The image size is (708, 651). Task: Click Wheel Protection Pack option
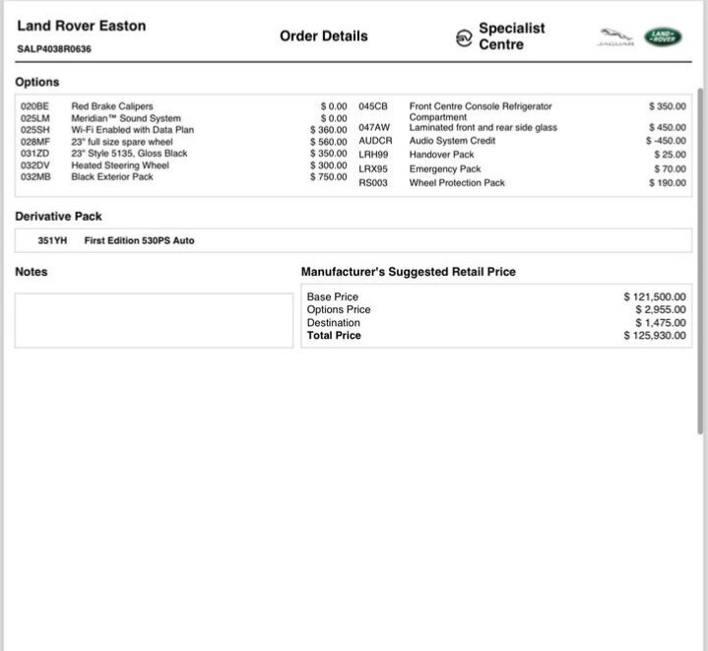[457, 183]
